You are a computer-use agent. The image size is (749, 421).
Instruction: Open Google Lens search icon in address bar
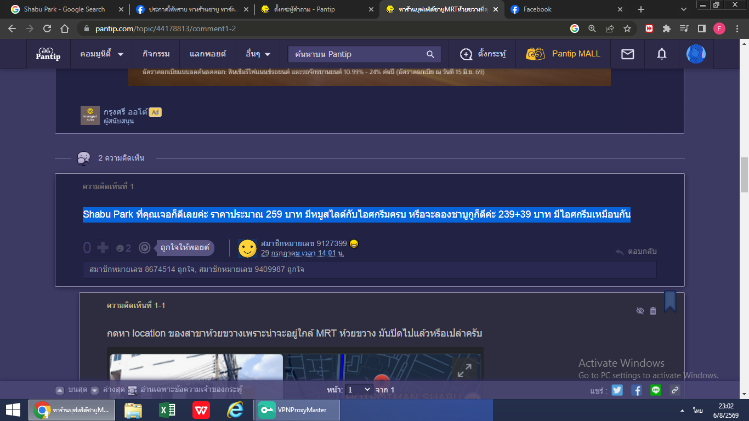[x=575, y=29]
